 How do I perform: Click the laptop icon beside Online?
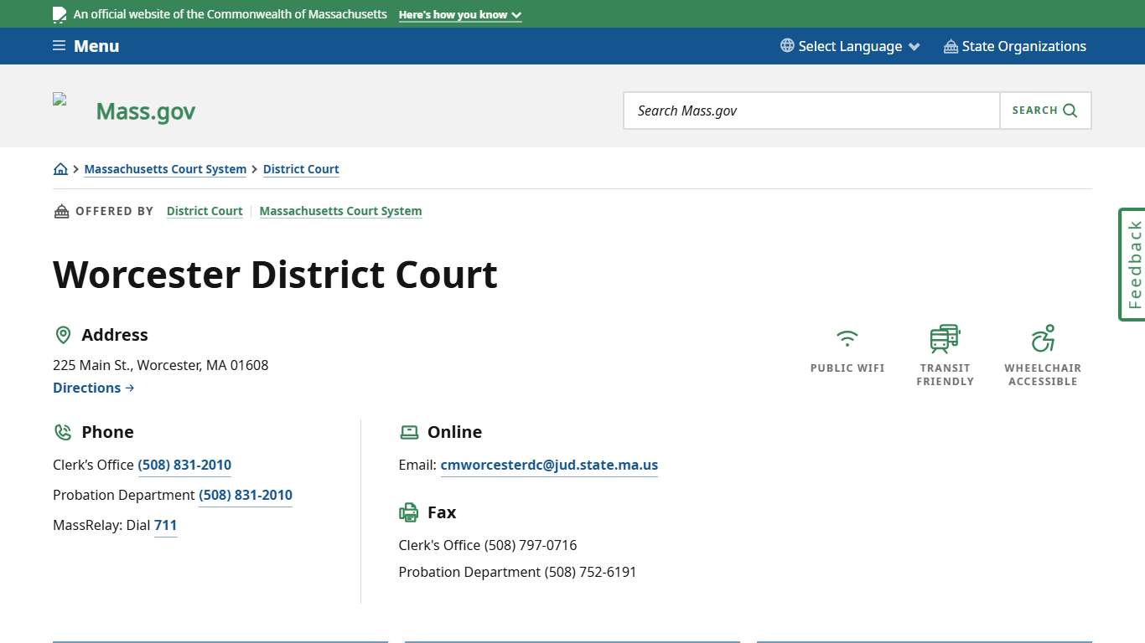click(409, 431)
